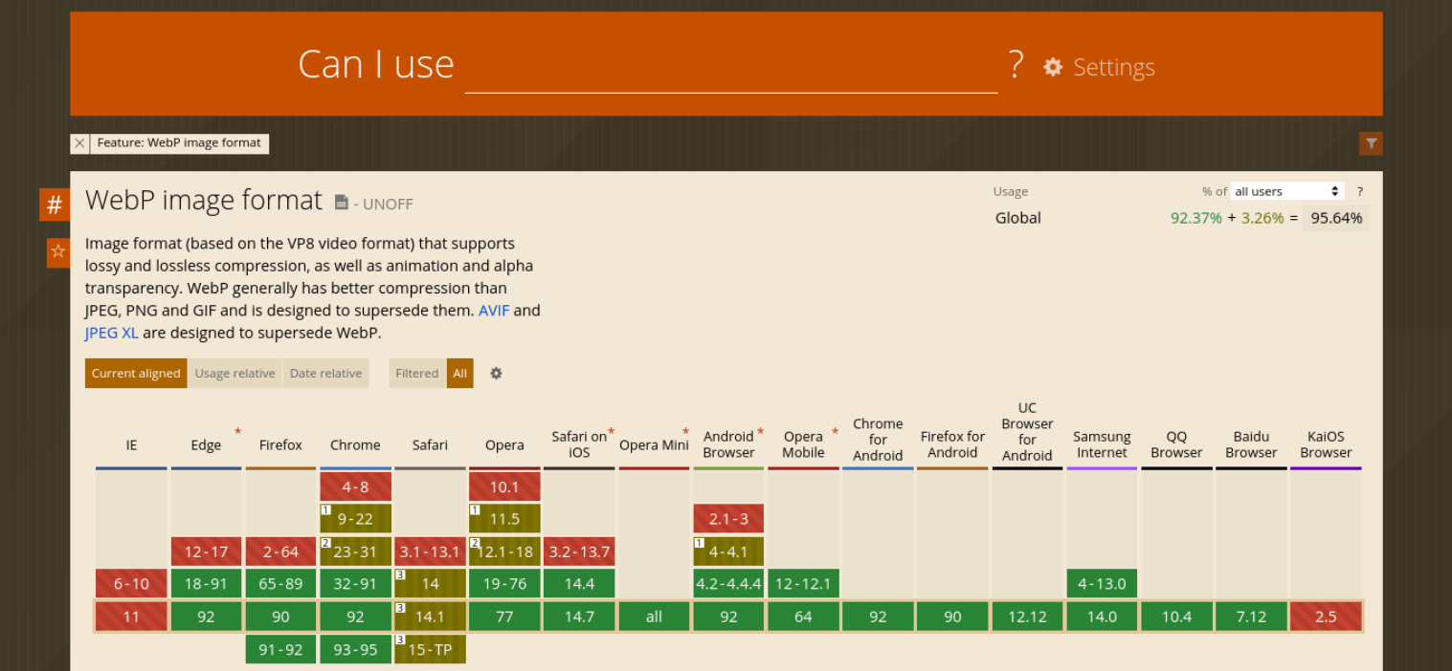Follow the AVIF link
The height and width of the screenshot is (671, 1452).
pyautogui.click(x=494, y=311)
